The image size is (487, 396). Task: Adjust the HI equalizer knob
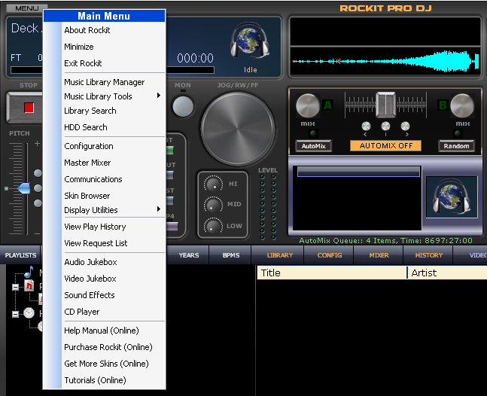[213, 184]
